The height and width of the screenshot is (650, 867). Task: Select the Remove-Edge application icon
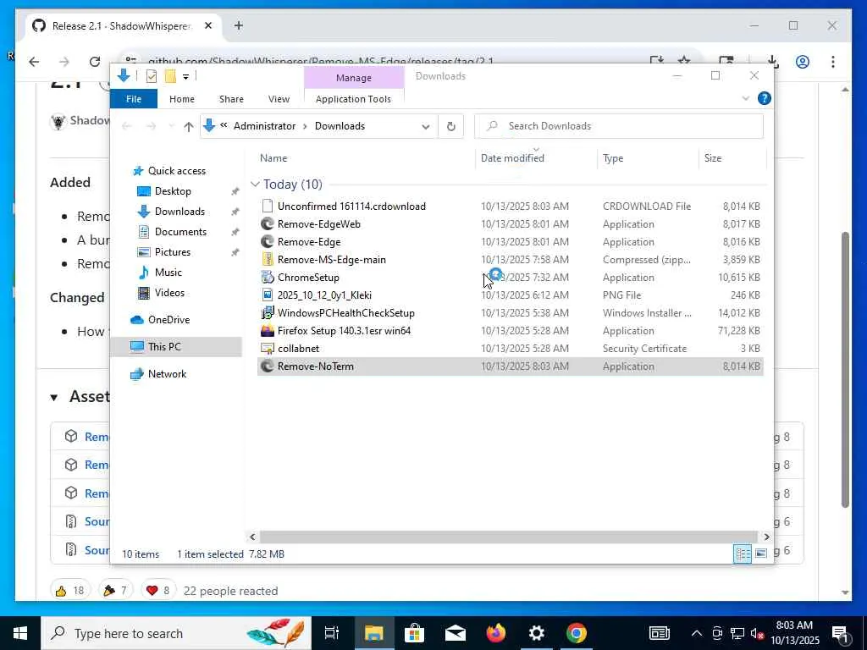pyautogui.click(x=267, y=241)
